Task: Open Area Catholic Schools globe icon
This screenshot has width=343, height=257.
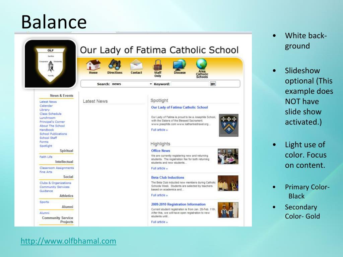Action: click(x=202, y=64)
